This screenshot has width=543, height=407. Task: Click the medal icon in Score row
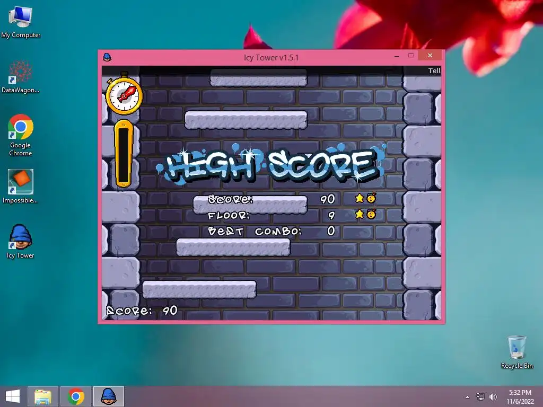pyautogui.click(x=371, y=198)
